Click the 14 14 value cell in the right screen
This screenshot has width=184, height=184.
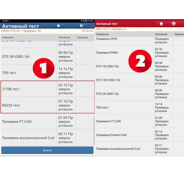(x=163, y=107)
